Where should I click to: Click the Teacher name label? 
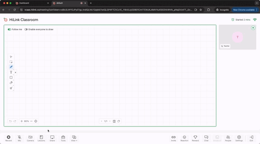[225, 46]
